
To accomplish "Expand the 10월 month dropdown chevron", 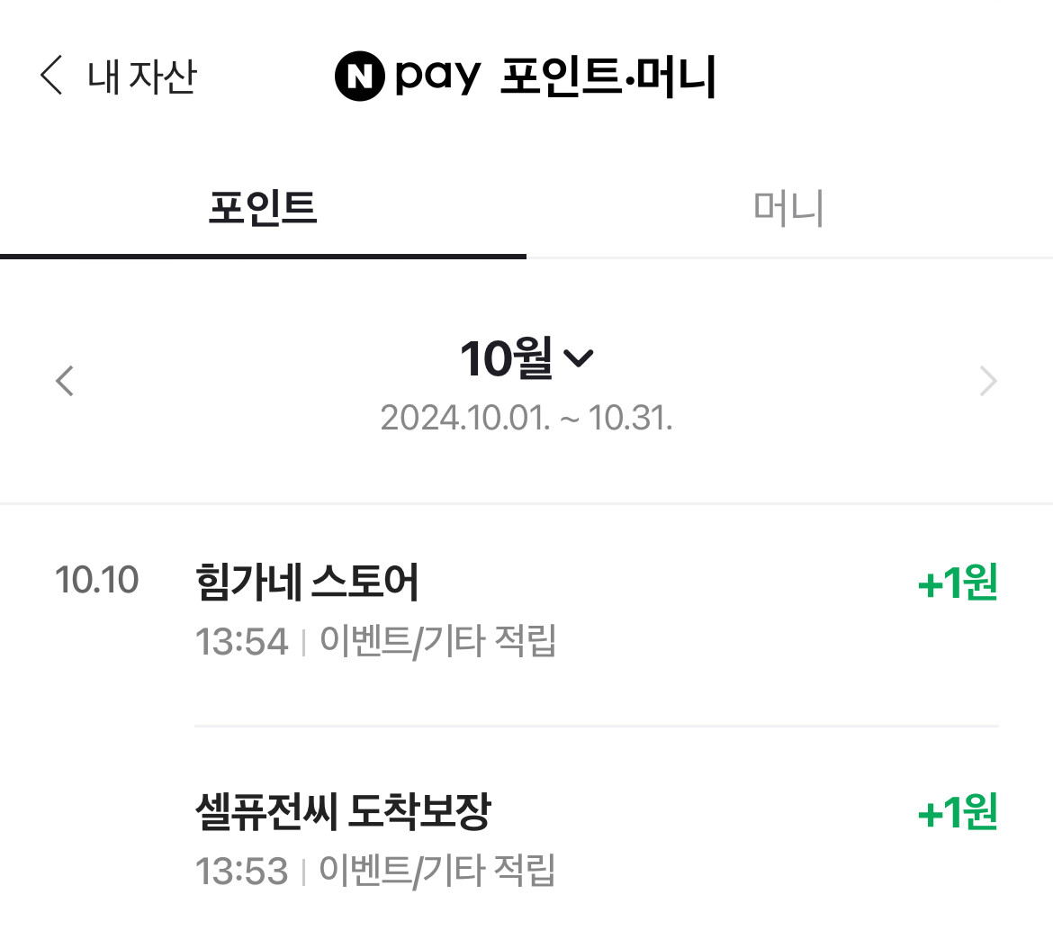I will pyautogui.click(x=578, y=359).
